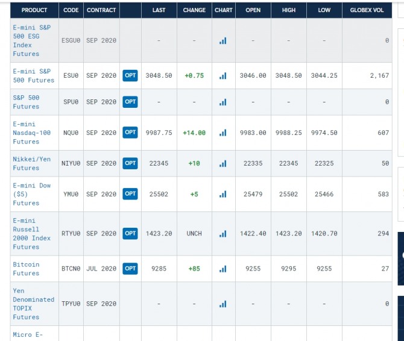Open S&P 500 Futures product link

click(x=26, y=102)
